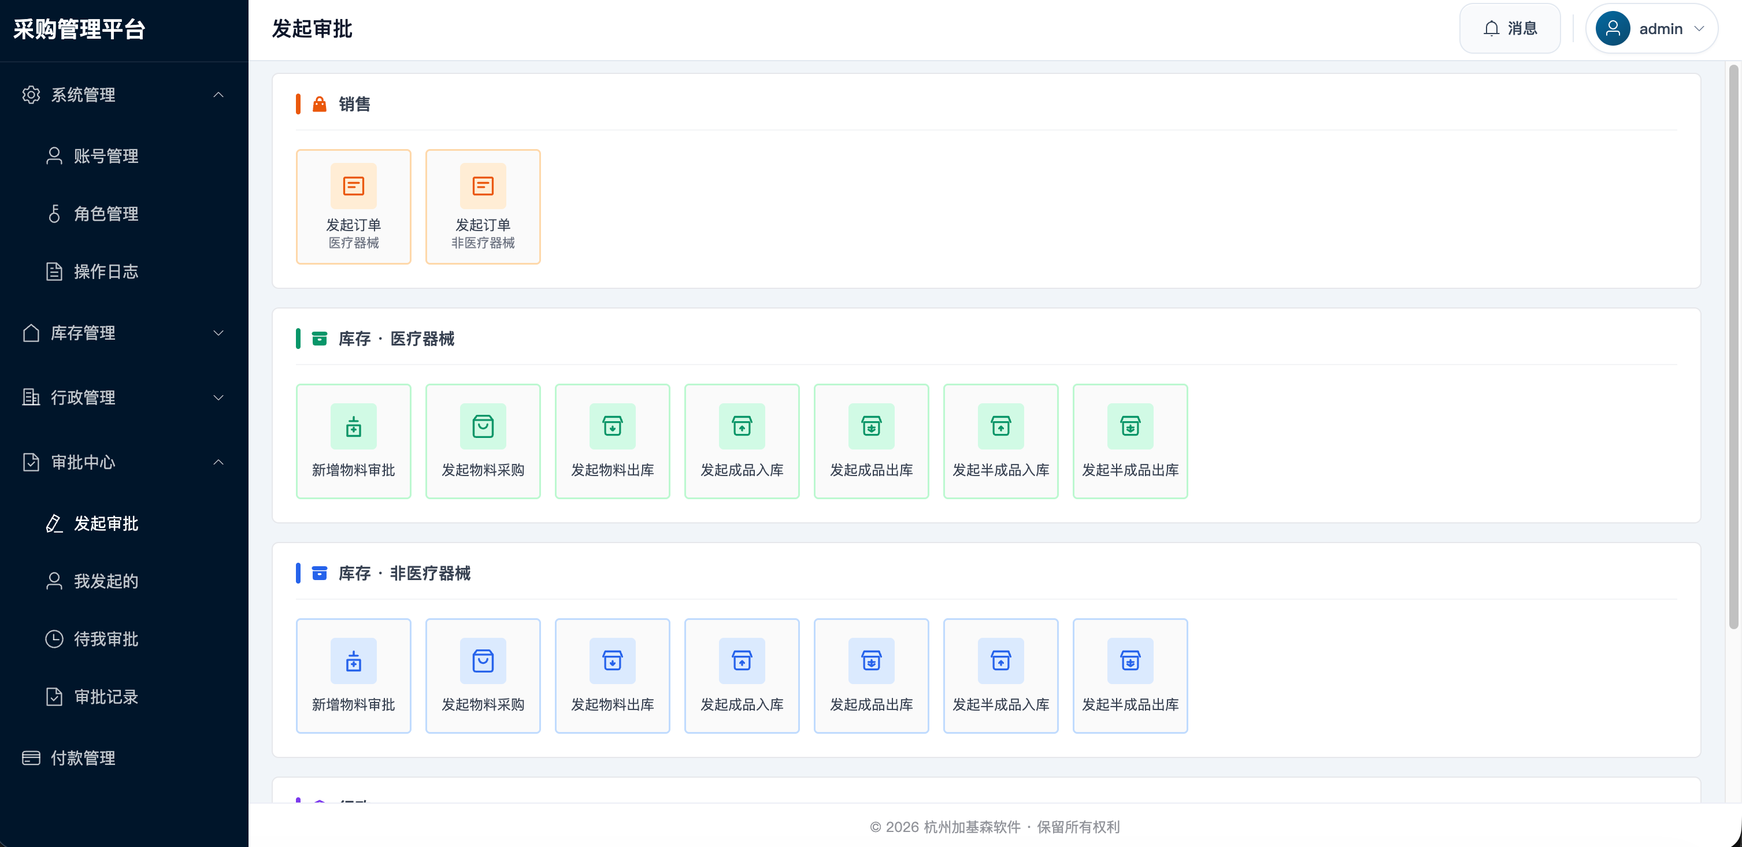1742x847 pixels.
Task: Click the blue box icon beside 库存·非医疗器械
Action: pyautogui.click(x=319, y=573)
